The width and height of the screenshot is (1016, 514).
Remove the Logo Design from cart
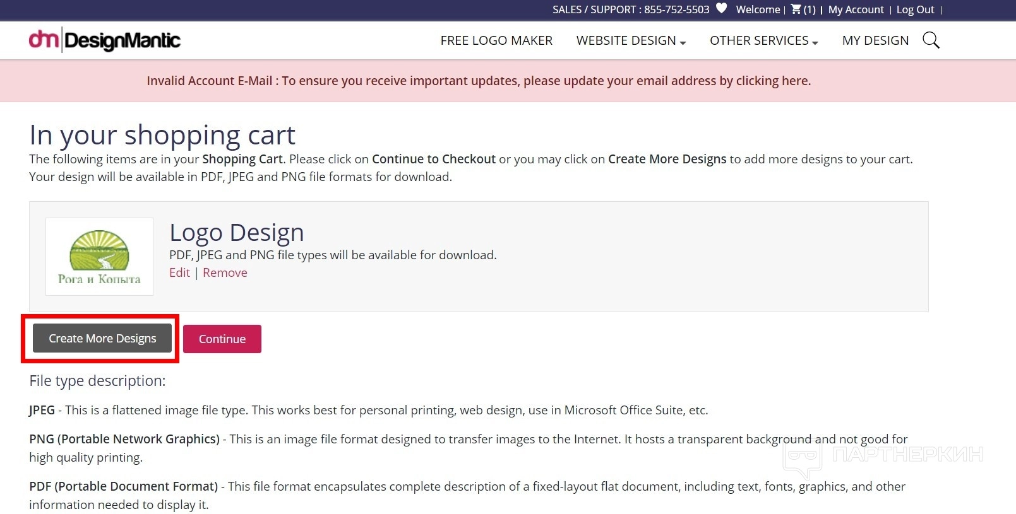tap(225, 272)
